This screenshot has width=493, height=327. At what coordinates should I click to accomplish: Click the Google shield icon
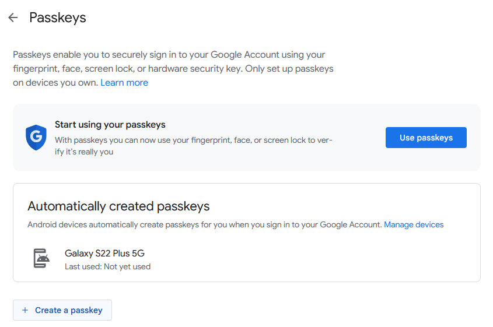36,138
